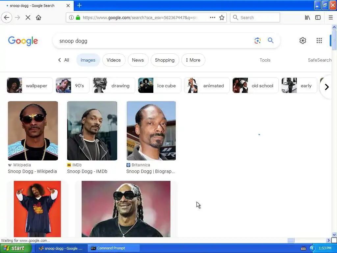Show site information icon in address bar
337x253 pixels.
click(71, 18)
